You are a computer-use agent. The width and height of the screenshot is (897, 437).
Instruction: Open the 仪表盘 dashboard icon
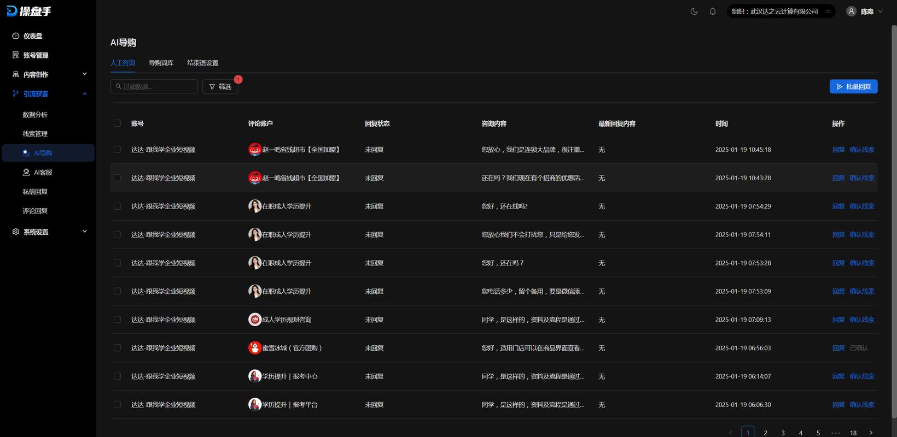16,36
